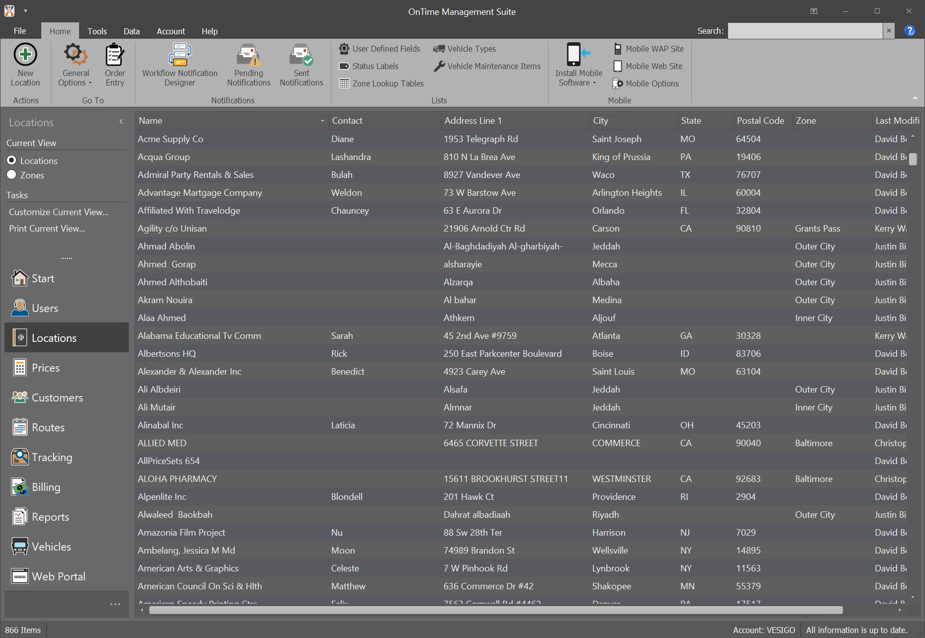Click Print Current View link
This screenshot has width=925, height=638.
pos(47,229)
